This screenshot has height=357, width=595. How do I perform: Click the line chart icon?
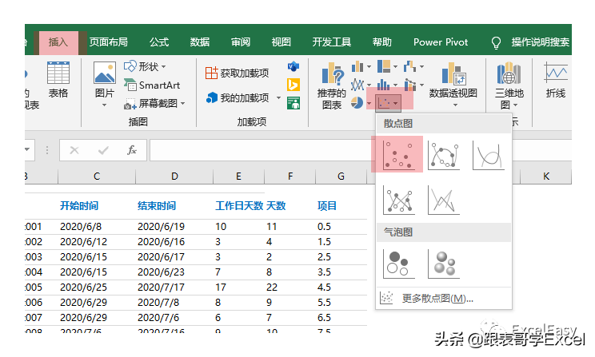click(357, 85)
